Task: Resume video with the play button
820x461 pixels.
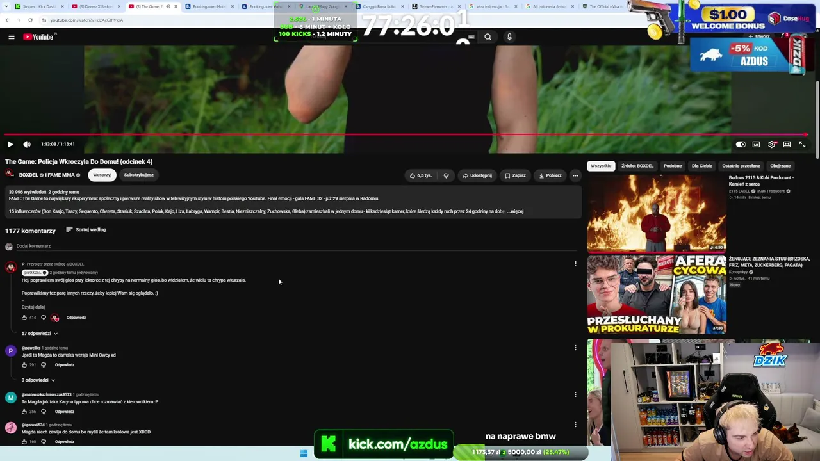Action: point(10,145)
